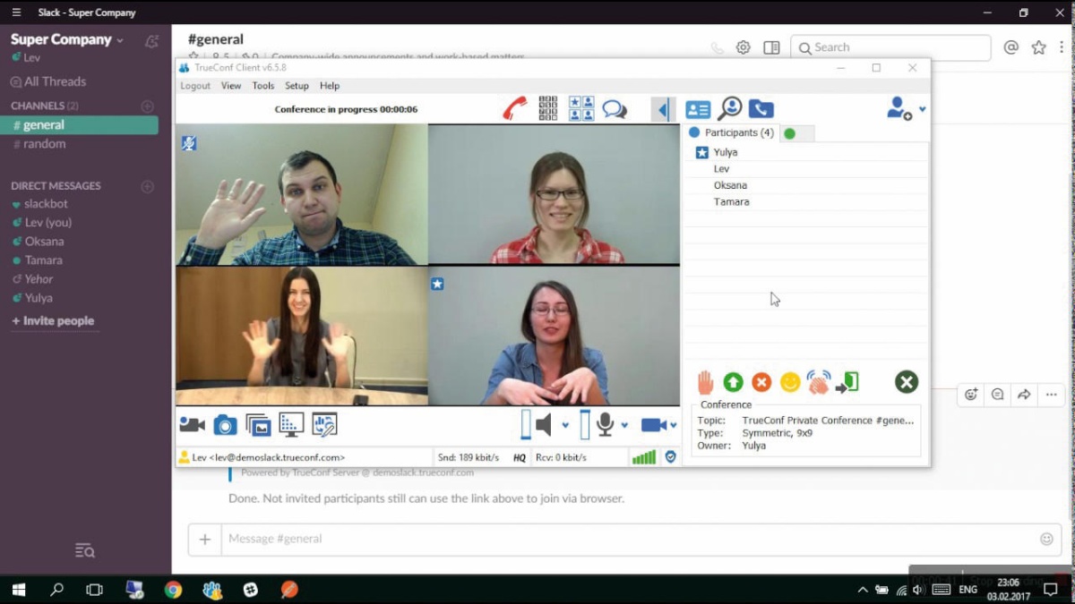Take a snapshot with camera icon
Screen dimensions: 1075x604
click(x=225, y=425)
